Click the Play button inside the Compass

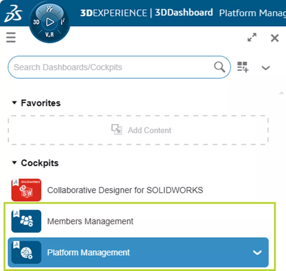(50, 22)
